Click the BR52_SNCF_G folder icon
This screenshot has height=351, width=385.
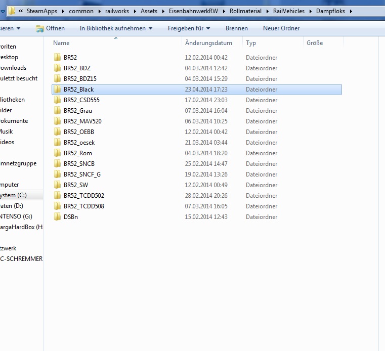click(57, 174)
